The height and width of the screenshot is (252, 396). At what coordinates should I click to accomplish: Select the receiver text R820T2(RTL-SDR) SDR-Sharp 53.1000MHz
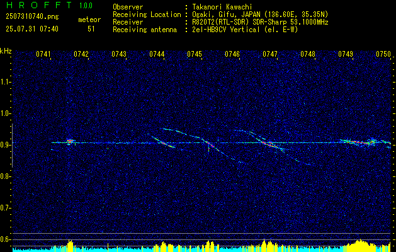click(260, 22)
